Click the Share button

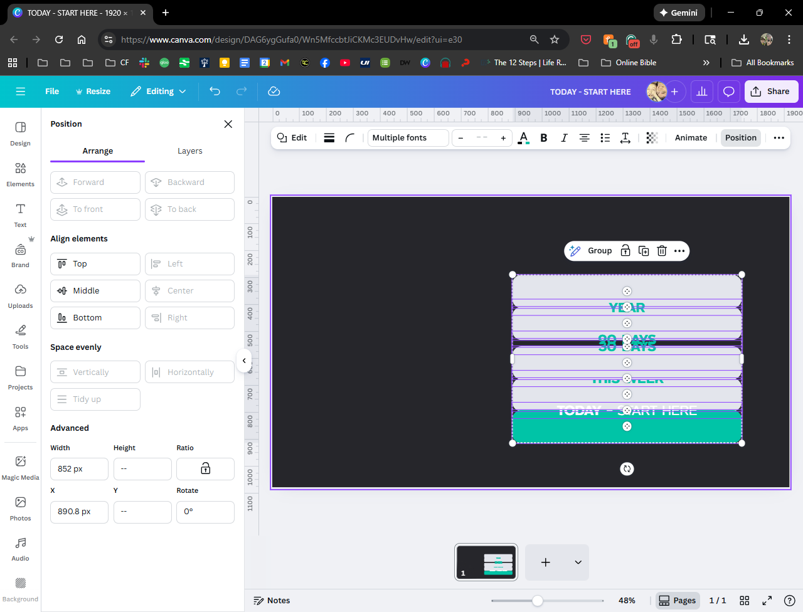tap(771, 92)
